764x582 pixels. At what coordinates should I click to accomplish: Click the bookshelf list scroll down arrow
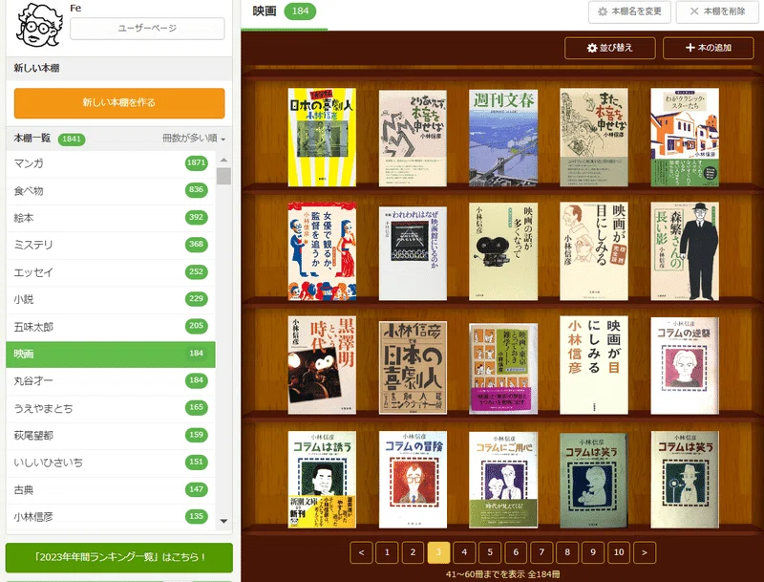tap(223, 521)
